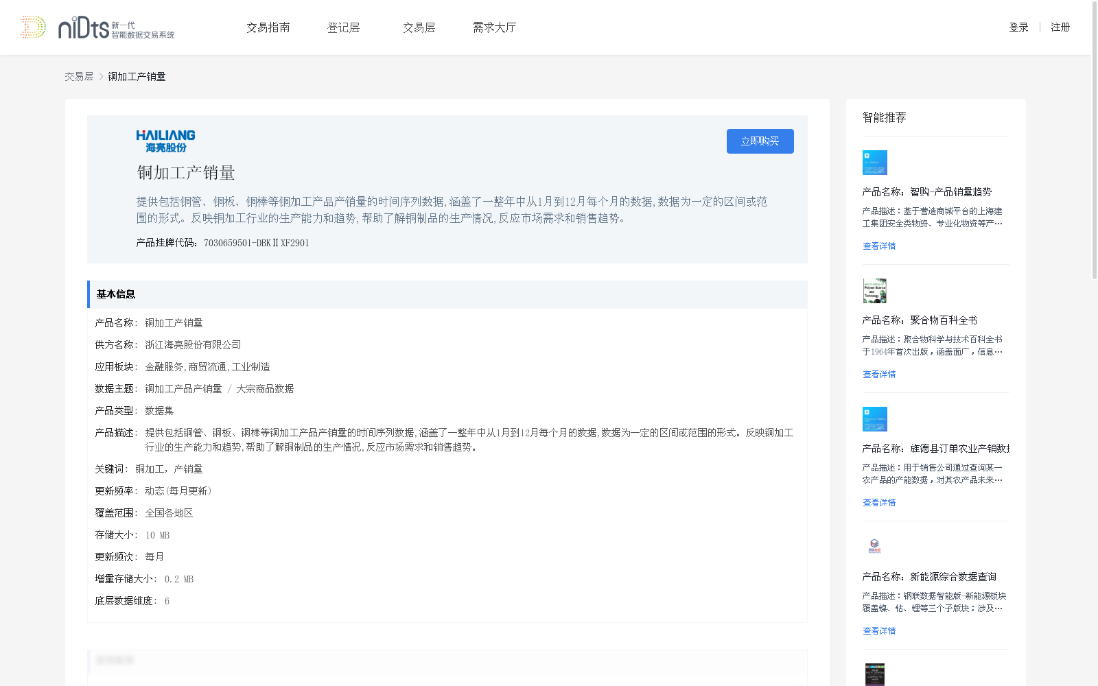1098x686 pixels.
Task: Open thumbnail for 旌德县订单农业产销数据
Action: tap(875, 419)
